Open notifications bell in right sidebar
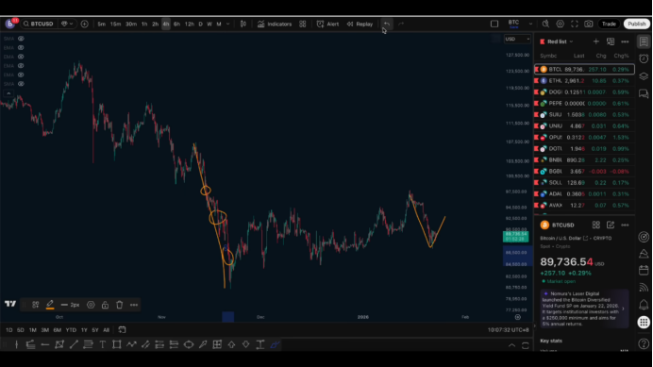The image size is (653, 367). pyautogui.click(x=644, y=305)
